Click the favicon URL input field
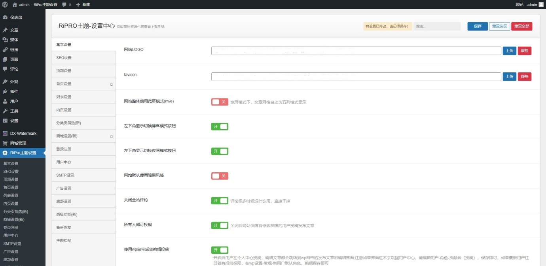 [x=356, y=77]
